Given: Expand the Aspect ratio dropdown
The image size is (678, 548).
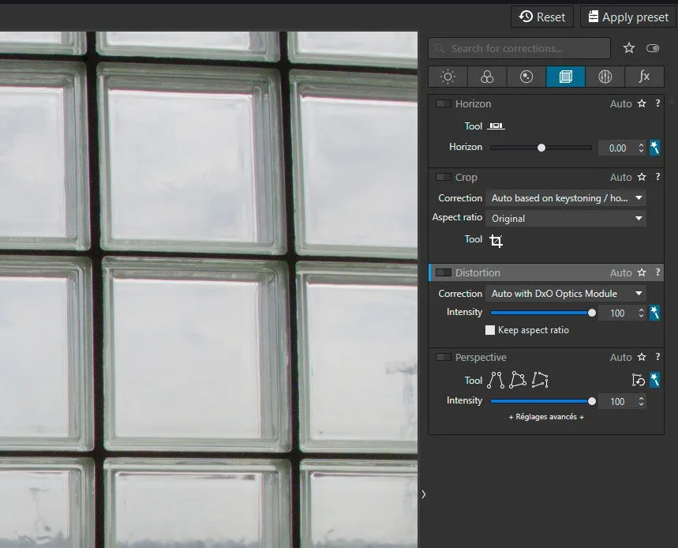Looking at the screenshot, I should pos(566,219).
